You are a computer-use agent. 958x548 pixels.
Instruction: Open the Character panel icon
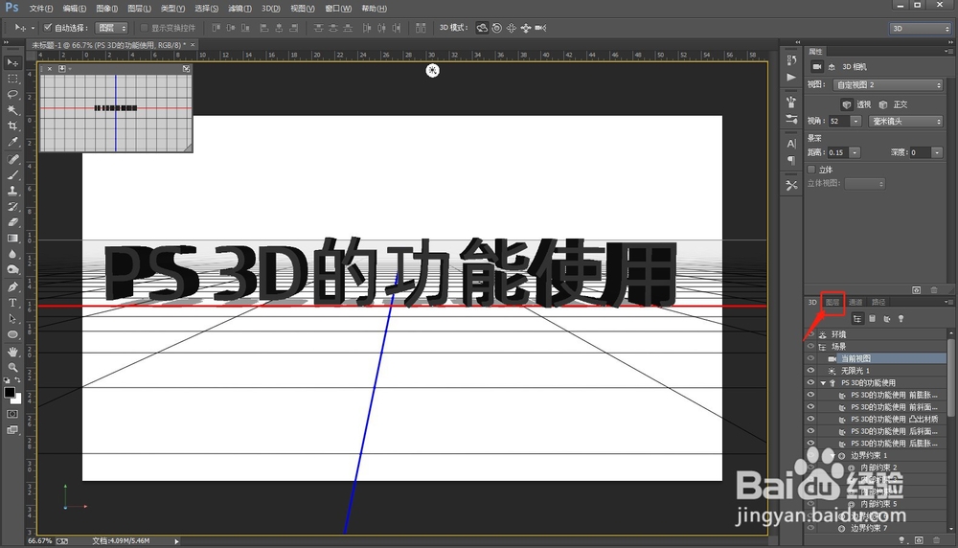pyautogui.click(x=792, y=144)
